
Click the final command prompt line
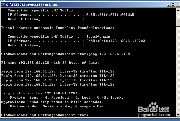[x=45, y=115]
